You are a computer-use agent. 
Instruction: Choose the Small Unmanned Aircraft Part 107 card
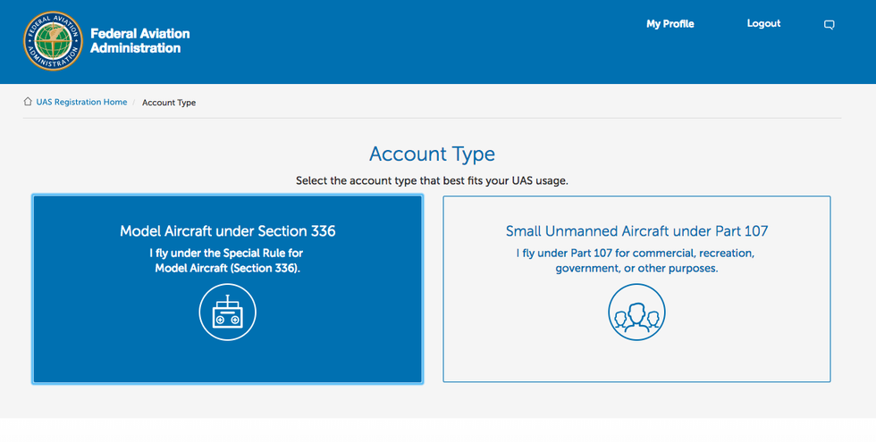click(636, 357)
